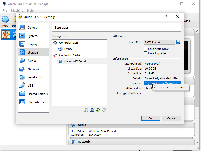Open the Serial Ports settings category
The image size is (201, 151).
[35, 77]
